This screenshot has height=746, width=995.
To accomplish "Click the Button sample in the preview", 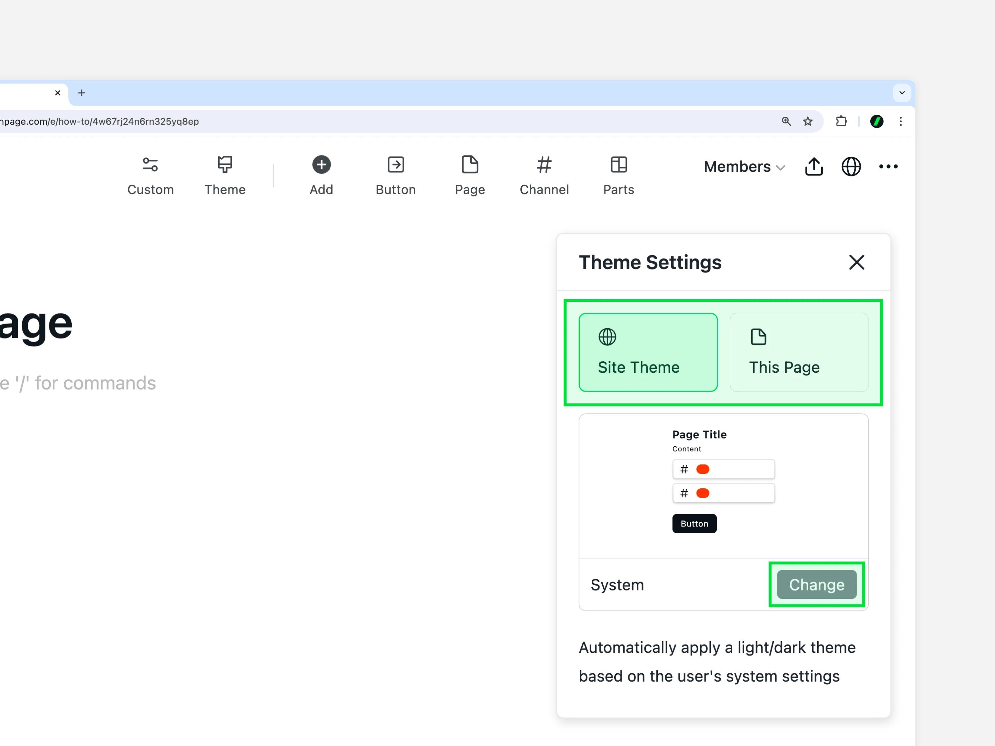I will pos(695,524).
